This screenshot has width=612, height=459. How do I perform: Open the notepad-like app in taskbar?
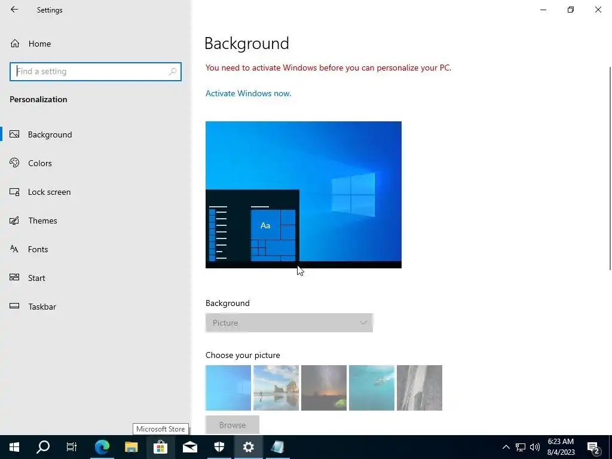click(277, 447)
